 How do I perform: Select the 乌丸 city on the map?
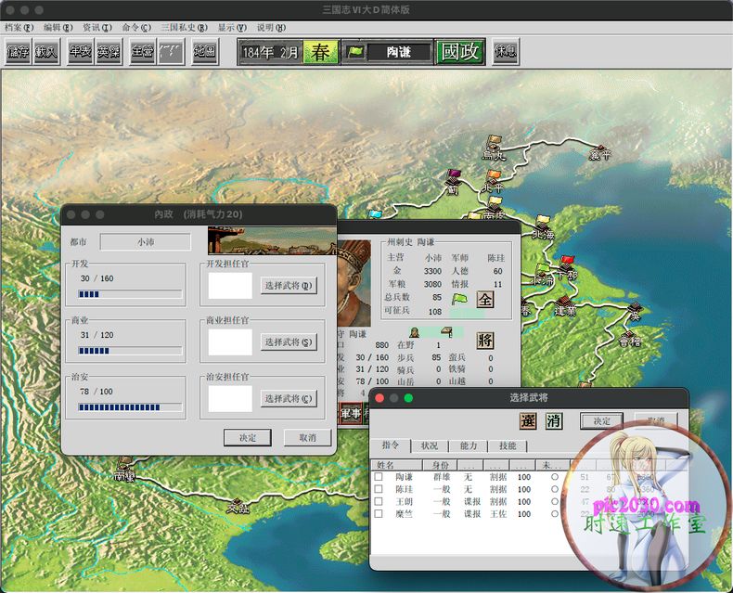coord(495,148)
